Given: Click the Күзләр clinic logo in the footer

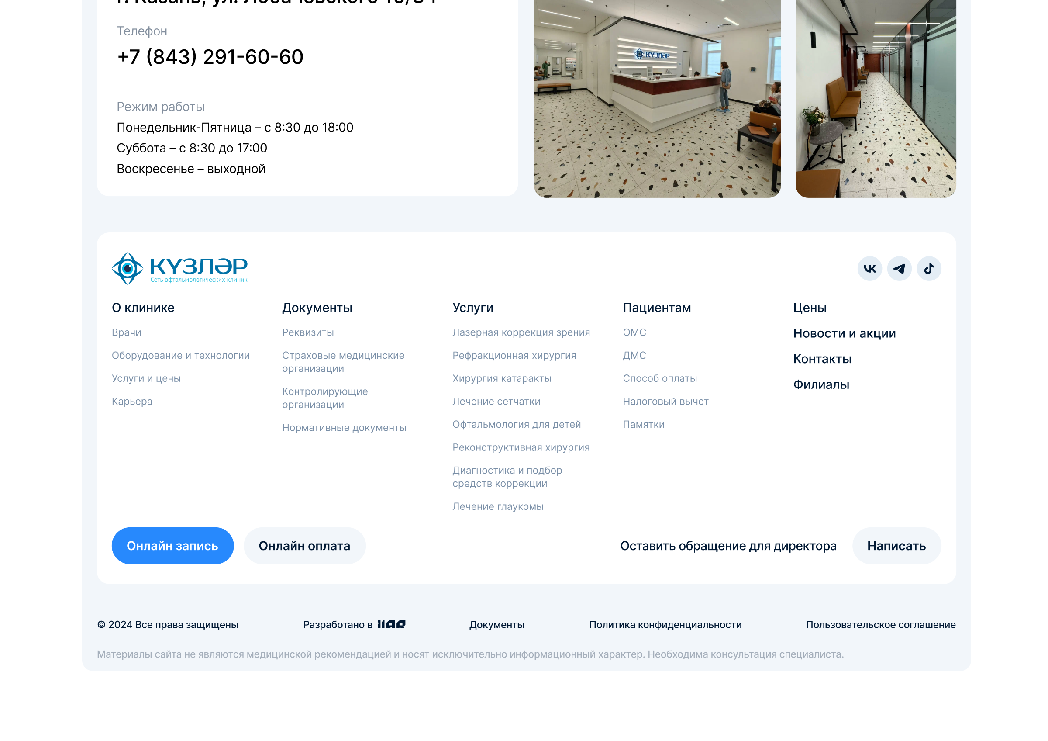Looking at the screenshot, I should tap(179, 268).
